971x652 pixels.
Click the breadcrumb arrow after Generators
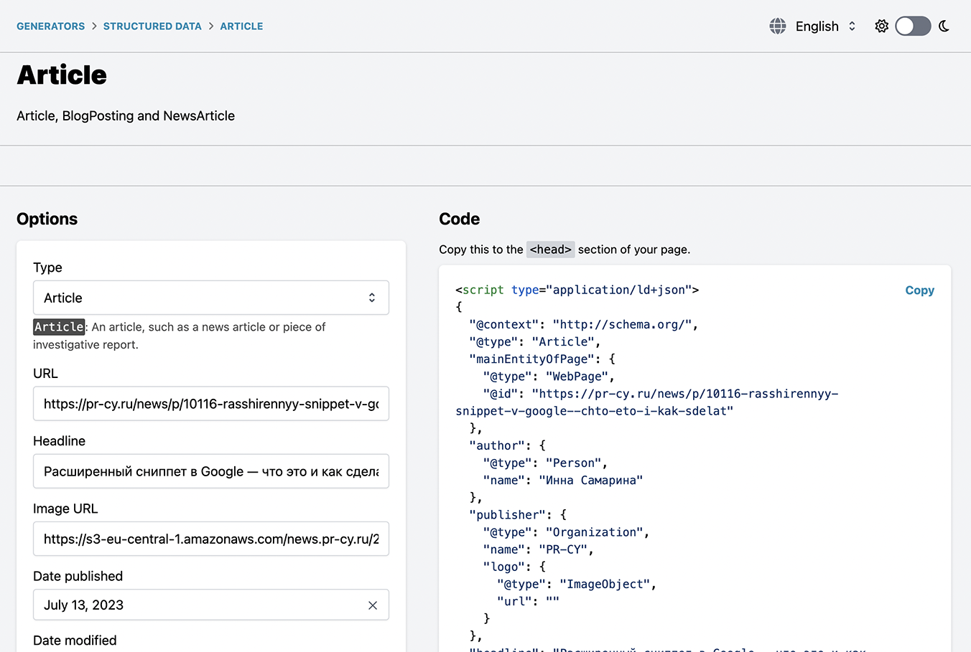[94, 27]
